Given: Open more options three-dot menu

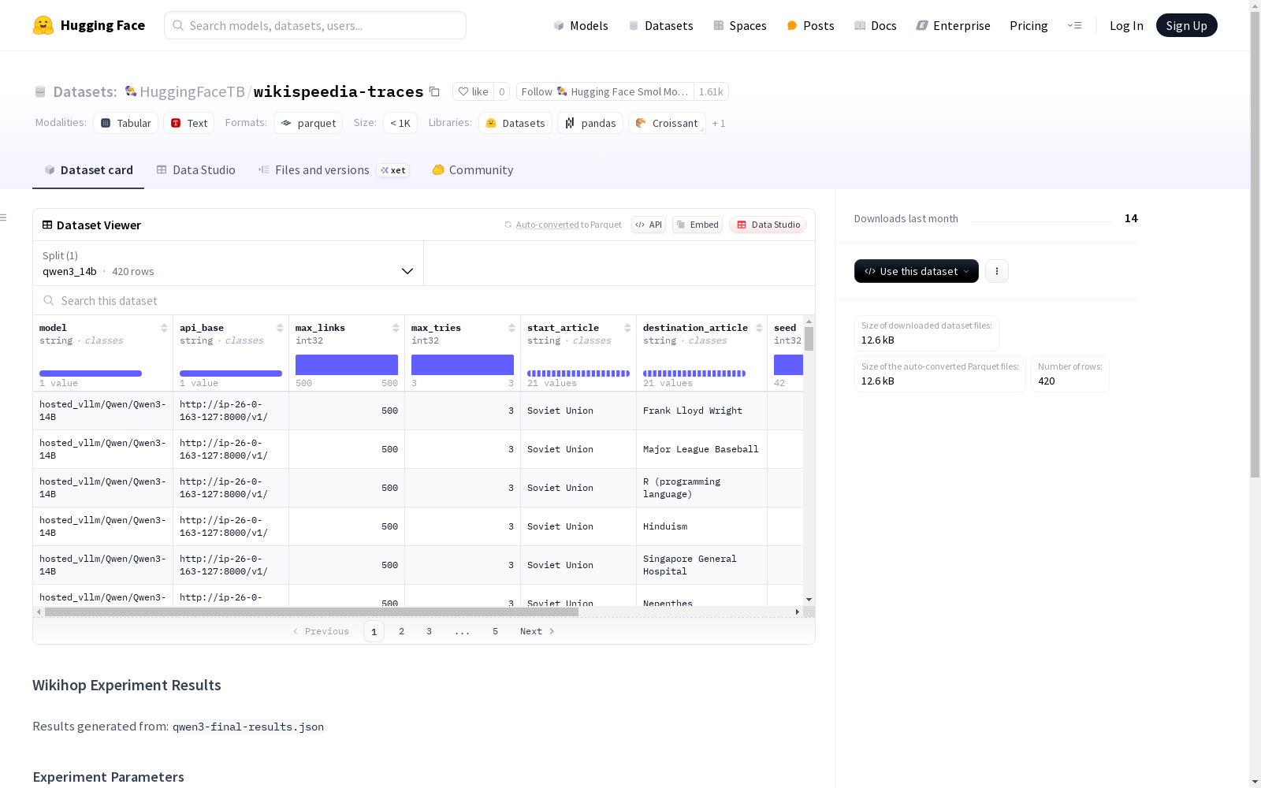Looking at the screenshot, I should 997,271.
